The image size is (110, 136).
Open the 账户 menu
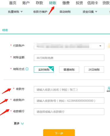[26, 3]
